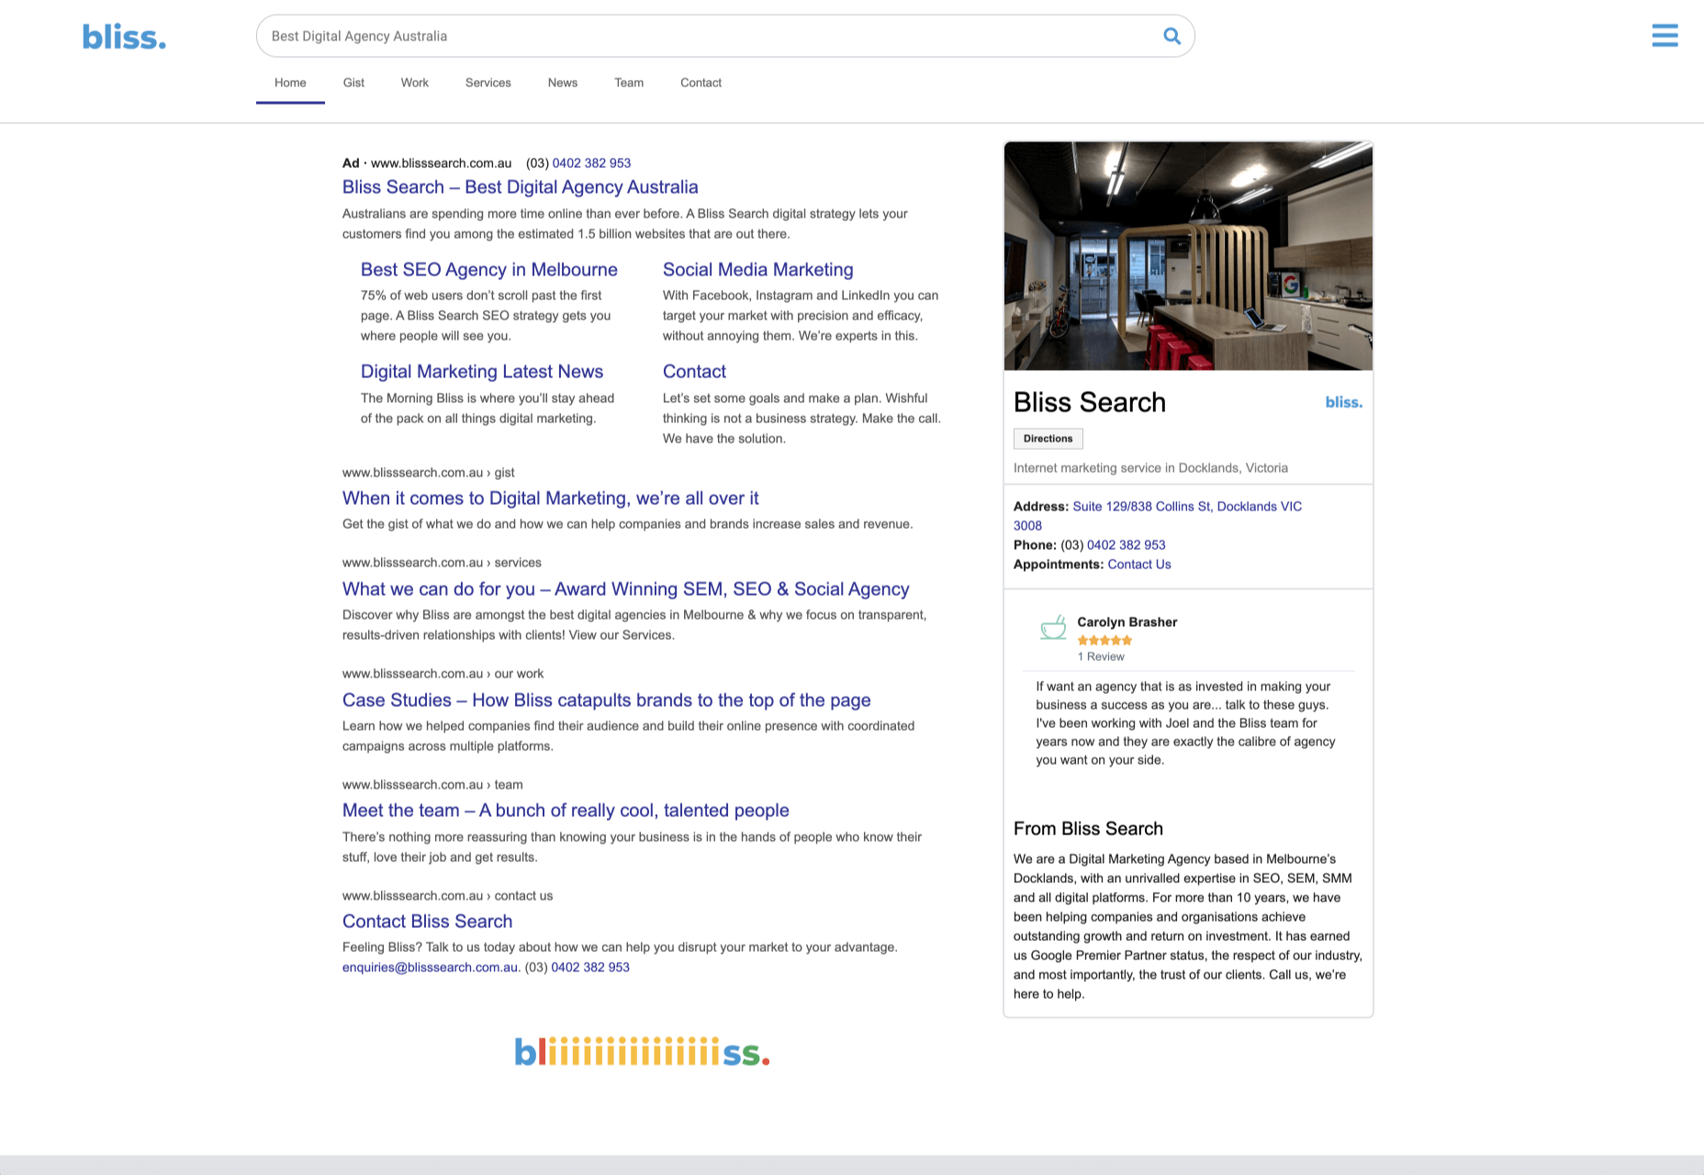Click the phone number in the business panel
The width and height of the screenshot is (1704, 1175).
[1127, 545]
